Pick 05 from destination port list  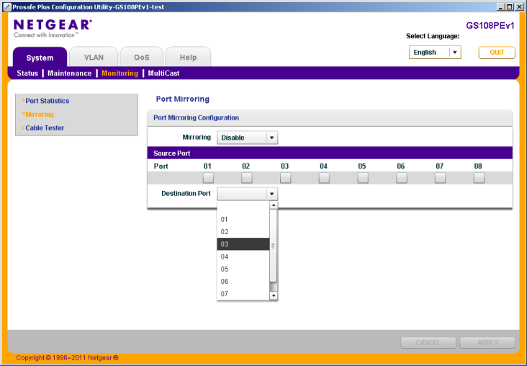[x=243, y=269]
